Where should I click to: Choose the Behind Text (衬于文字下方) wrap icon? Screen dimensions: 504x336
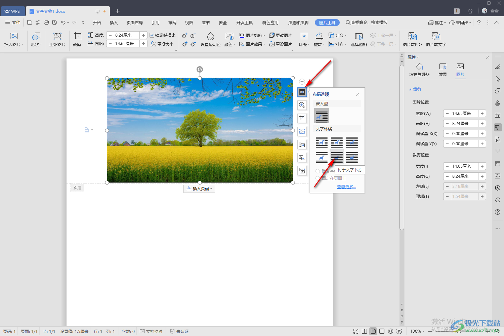tap(337, 157)
